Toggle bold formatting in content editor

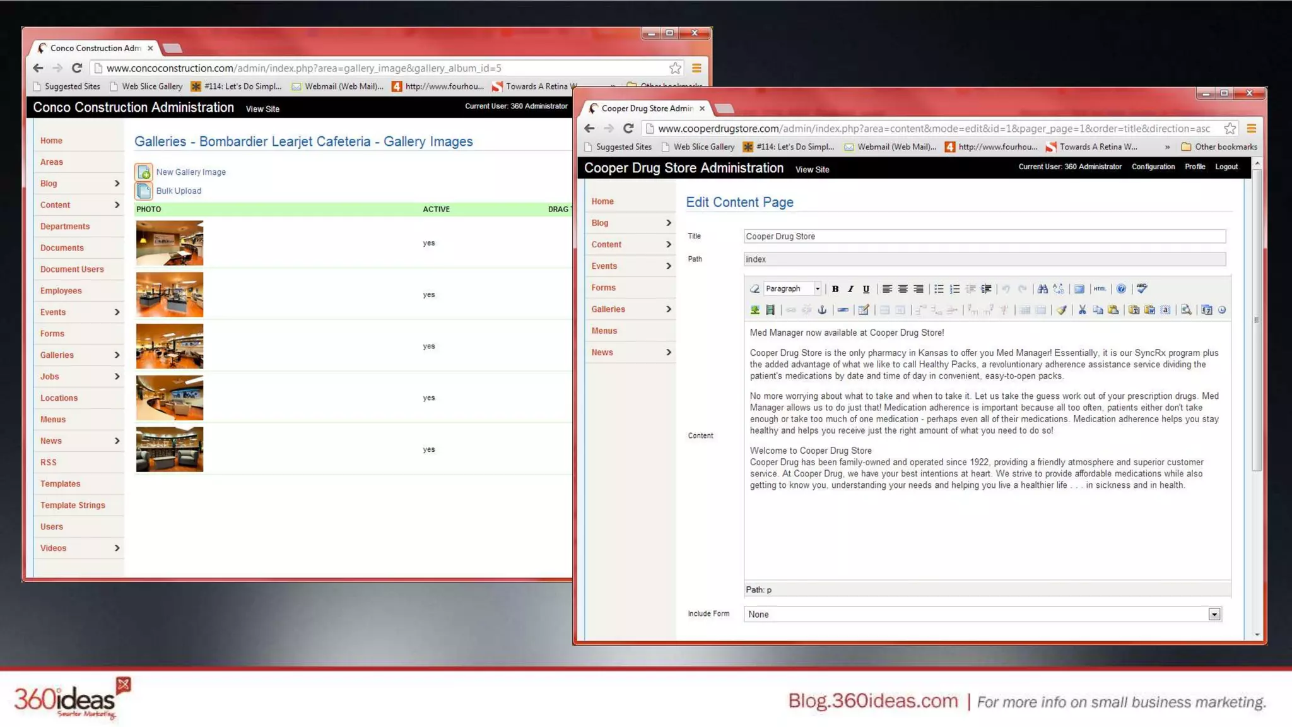835,289
